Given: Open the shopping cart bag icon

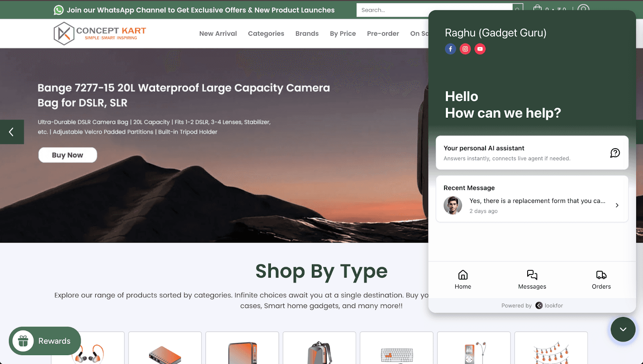Looking at the screenshot, I should 537,8.
